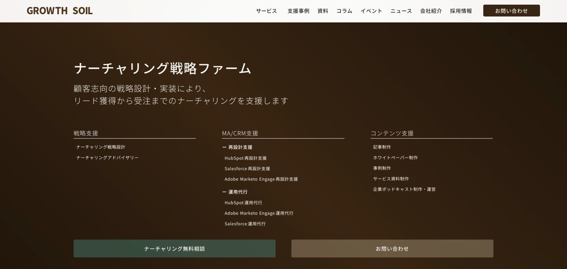567x269 pixels.
Task: Click the header お問い合わせ button
Action: click(511, 11)
